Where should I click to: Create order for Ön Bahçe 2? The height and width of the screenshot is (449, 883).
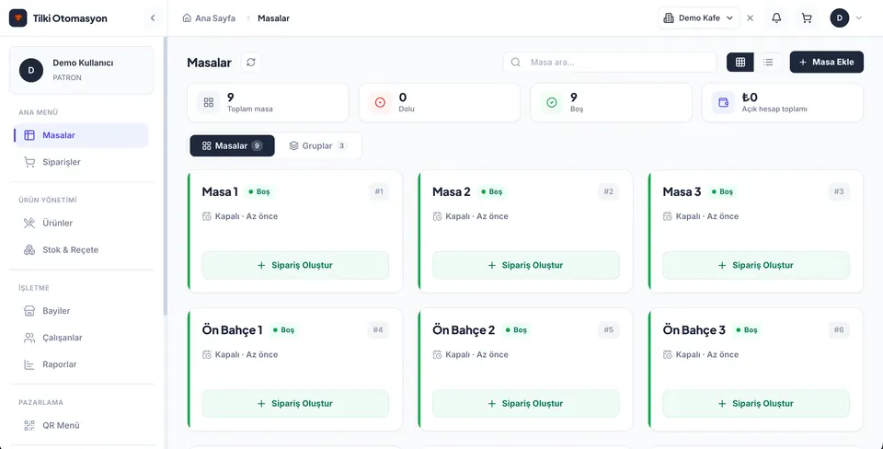(x=526, y=403)
